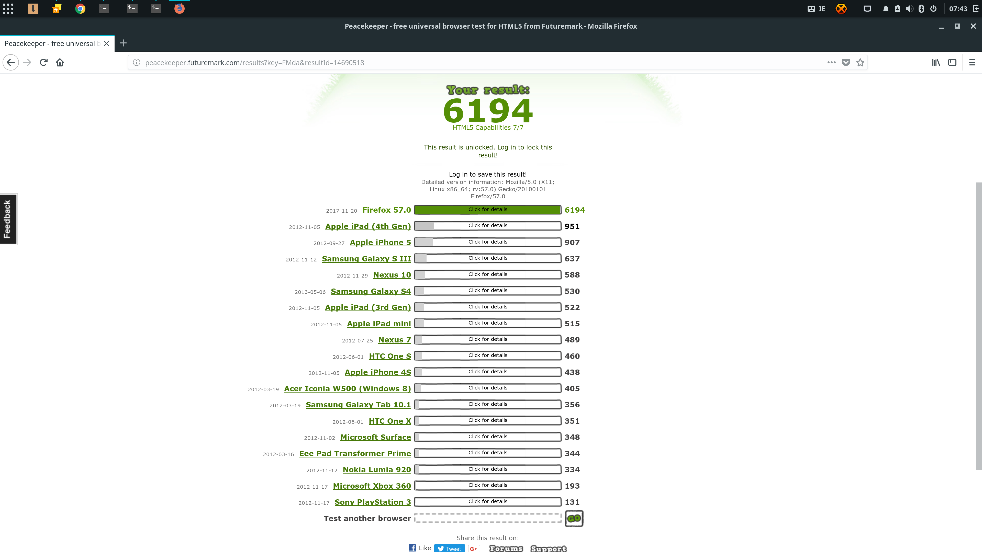This screenshot has height=552, width=982.
Task: Launch the downloader app from top panel
Action: (x=33, y=8)
